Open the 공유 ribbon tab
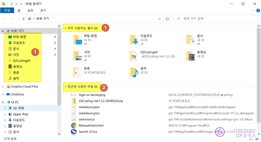This screenshot has width=261, height=142. (30, 10)
